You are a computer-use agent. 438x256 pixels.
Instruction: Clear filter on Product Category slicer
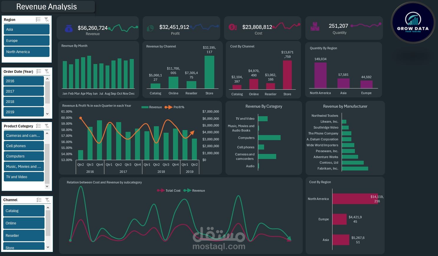tap(47, 126)
